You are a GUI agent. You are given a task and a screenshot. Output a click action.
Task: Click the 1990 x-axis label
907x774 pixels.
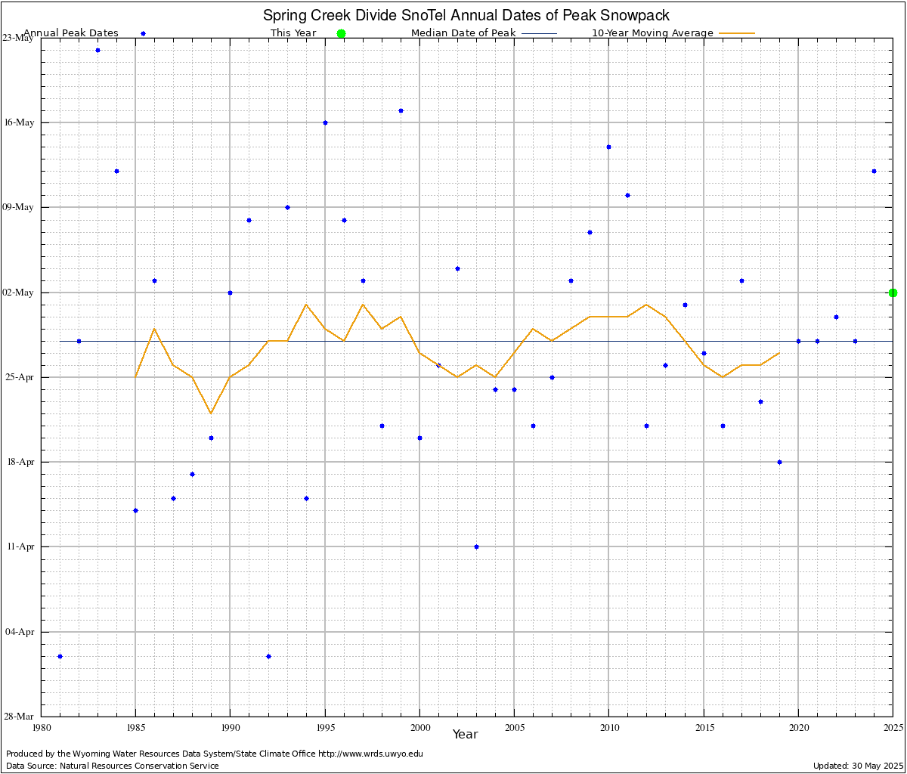(230, 727)
